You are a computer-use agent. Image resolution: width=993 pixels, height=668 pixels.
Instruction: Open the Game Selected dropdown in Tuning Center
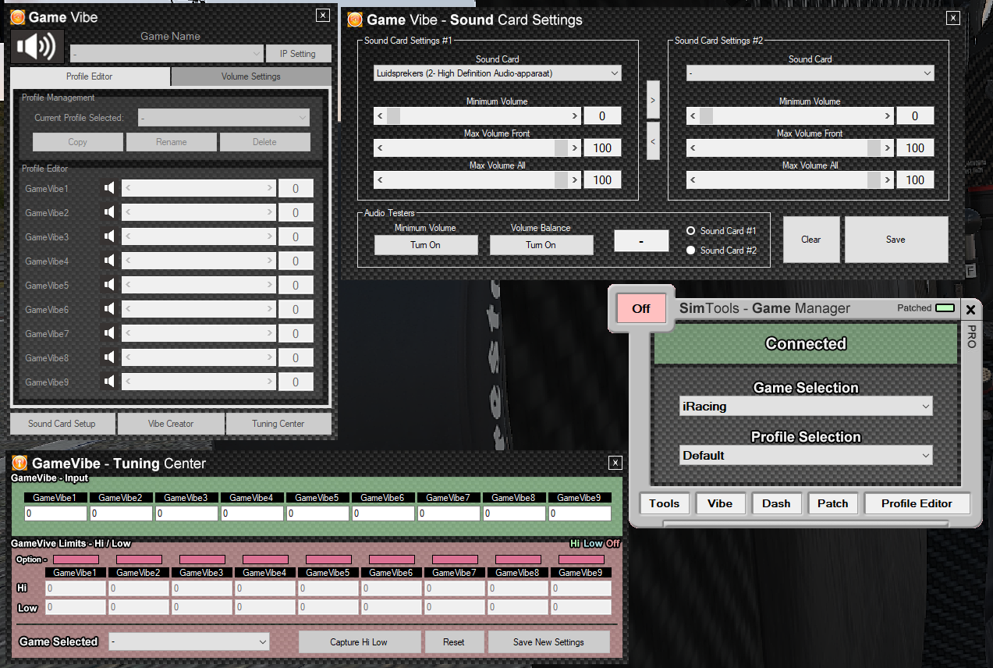pos(189,641)
